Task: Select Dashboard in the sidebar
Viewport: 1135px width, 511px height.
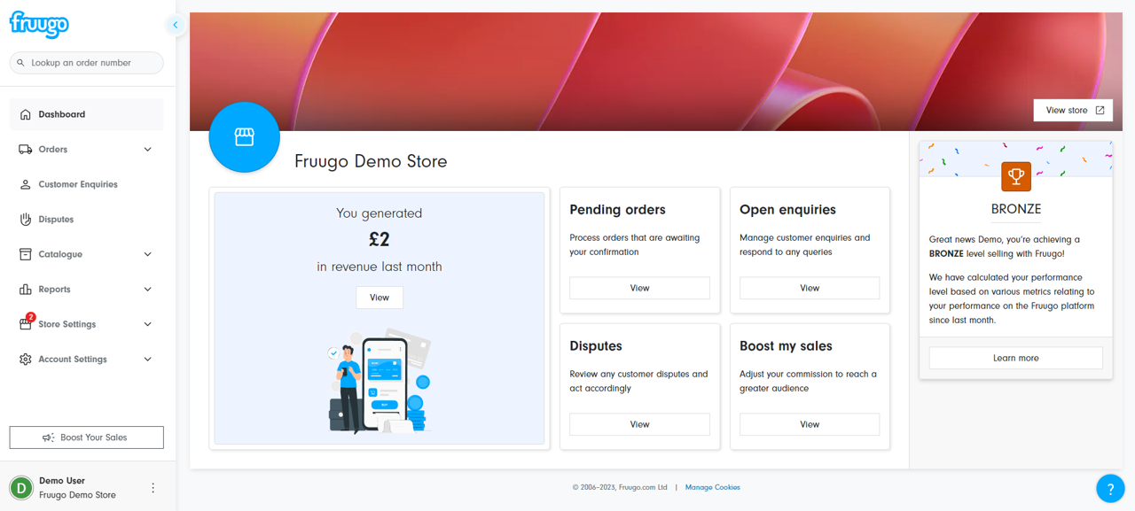Action: click(62, 114)
